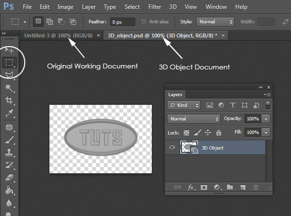
Task: Select the Clone Stamp tool
Action: click(x=9, y=152)
